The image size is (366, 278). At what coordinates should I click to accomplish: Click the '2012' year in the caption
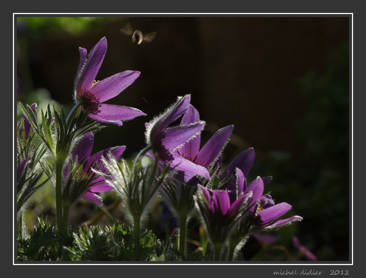(339, 272)
